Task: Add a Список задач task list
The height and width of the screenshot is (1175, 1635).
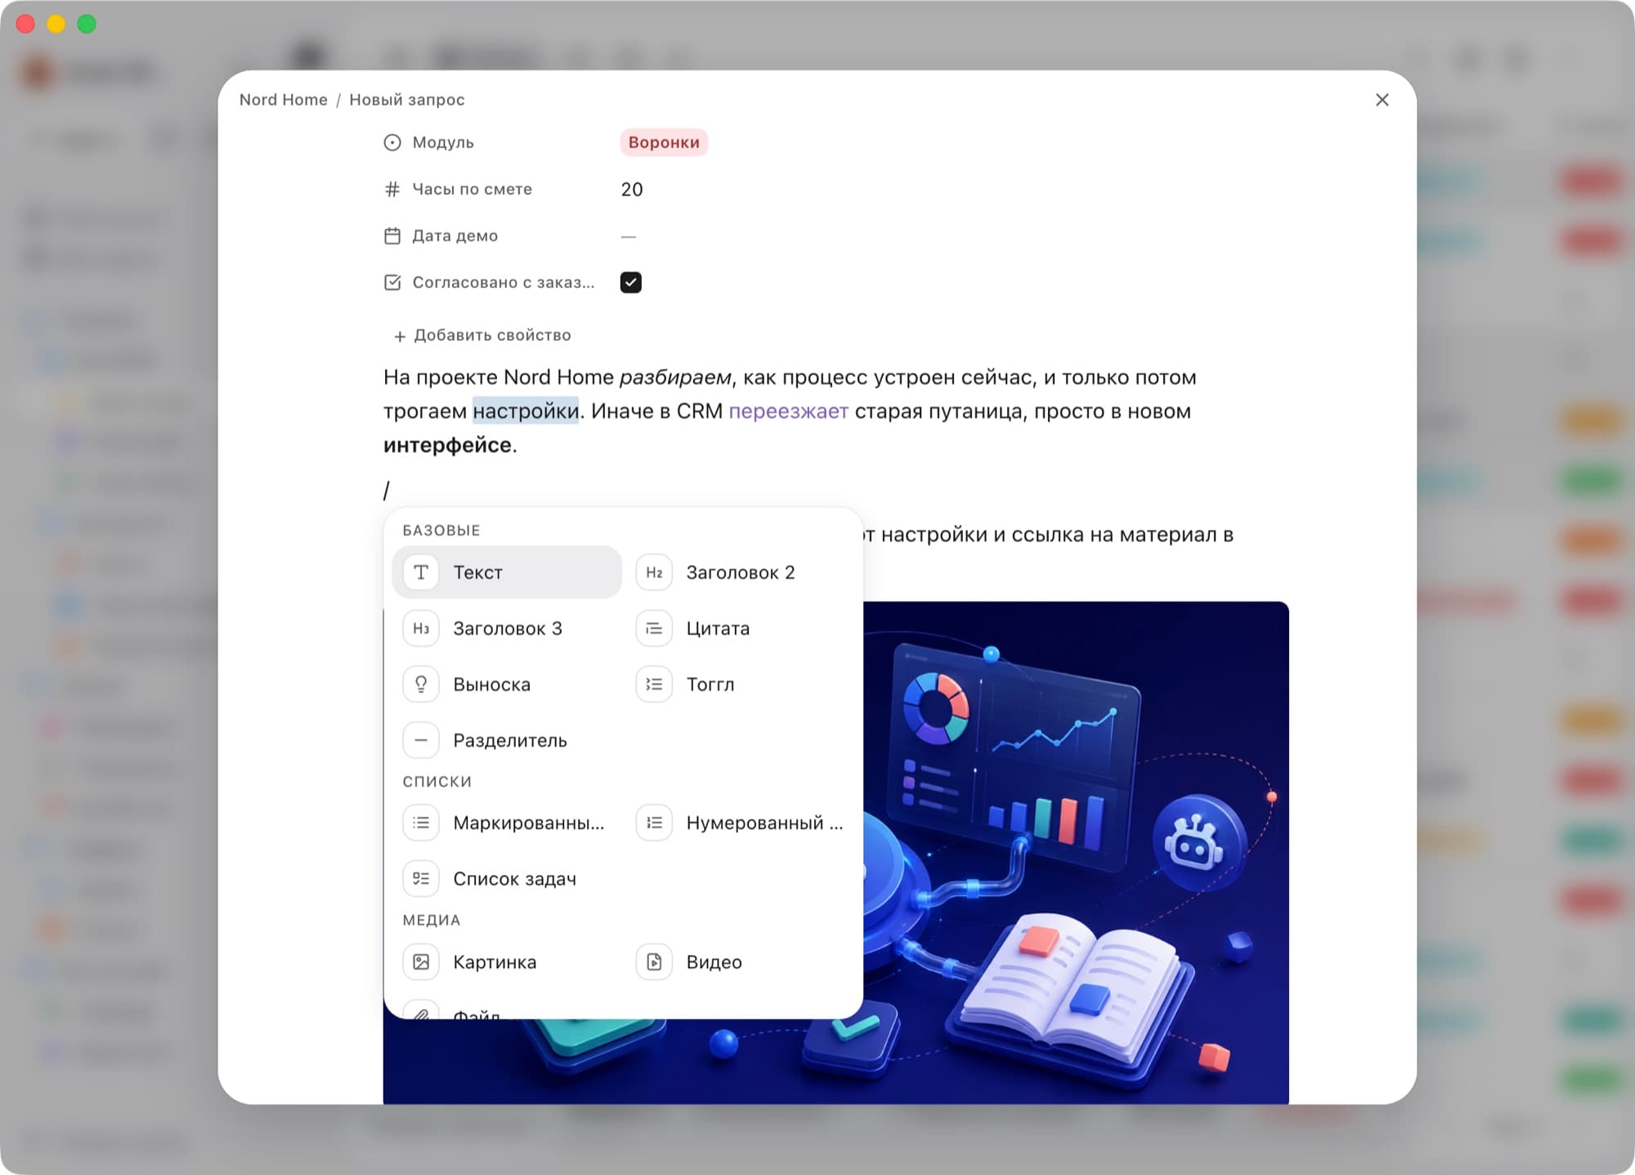Action: pos(507,879)
